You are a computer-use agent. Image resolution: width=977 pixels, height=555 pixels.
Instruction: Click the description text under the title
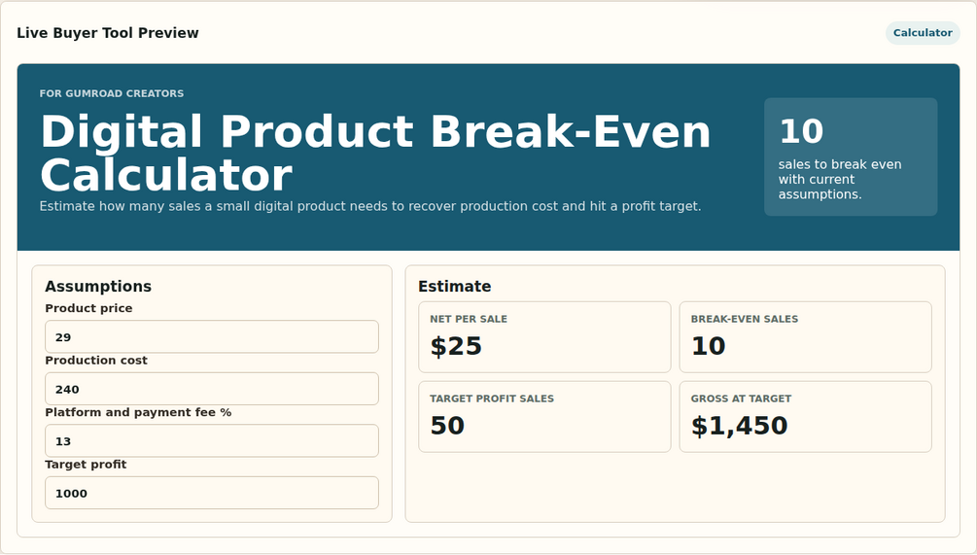click(370, 206)
